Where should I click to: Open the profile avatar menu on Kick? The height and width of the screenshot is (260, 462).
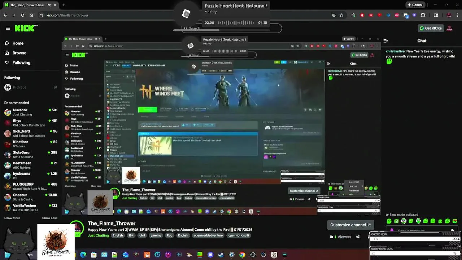[450, 28]
